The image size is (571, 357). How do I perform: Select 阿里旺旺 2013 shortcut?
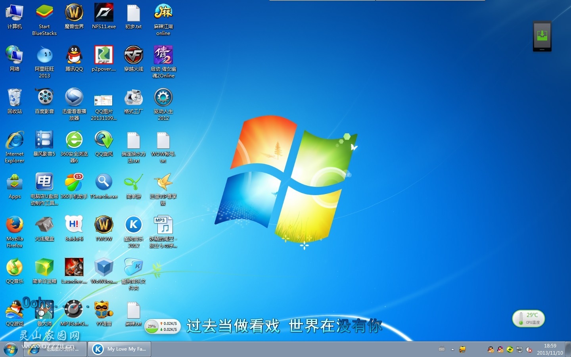coord(44,62)
